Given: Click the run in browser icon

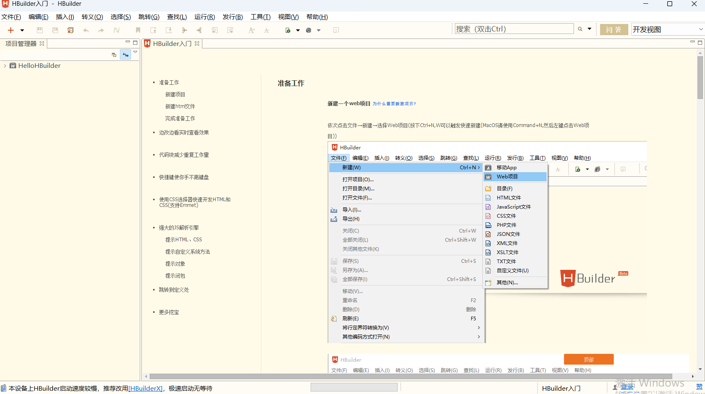Looking at the screenshot, I should point(288,30).
